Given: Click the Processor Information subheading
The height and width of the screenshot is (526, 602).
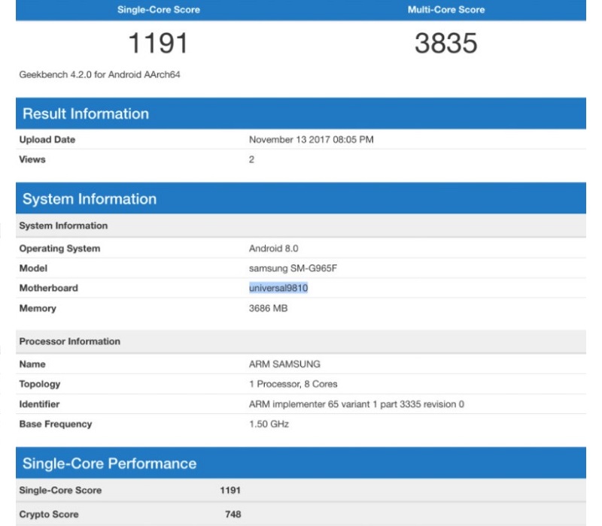Looking at the screenshot, I should (x=69, y=341).
